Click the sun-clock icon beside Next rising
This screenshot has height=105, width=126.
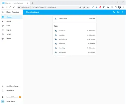pos(56,48)
